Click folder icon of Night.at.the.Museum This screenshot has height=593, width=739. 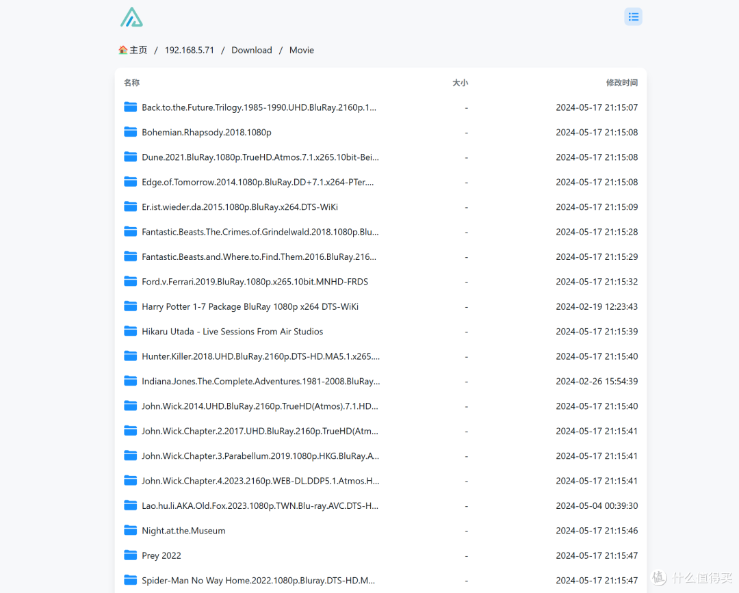130,531
